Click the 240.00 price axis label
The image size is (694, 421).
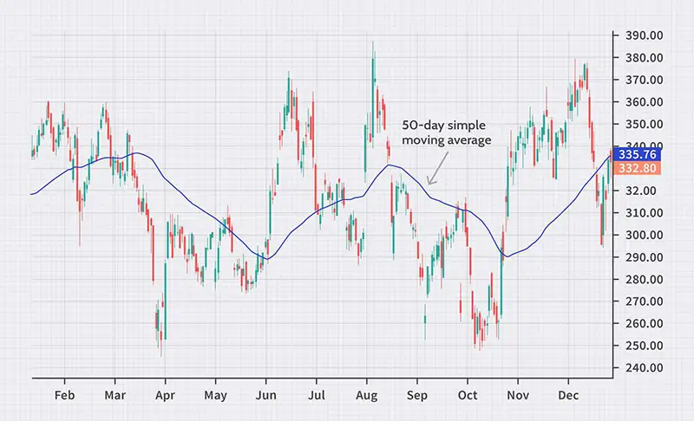tap(644, 367)
